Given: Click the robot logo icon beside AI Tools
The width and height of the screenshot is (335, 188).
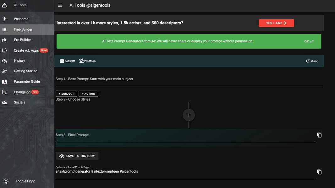Looking at the screenshot, I should coord(4,5).
